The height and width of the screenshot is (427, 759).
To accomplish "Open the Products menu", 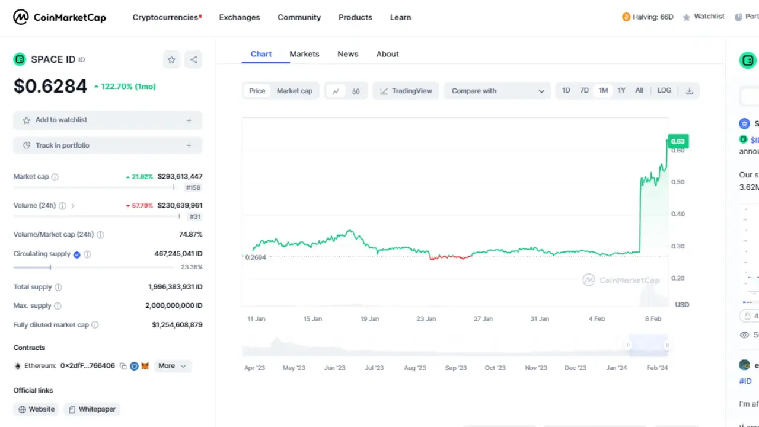I will pyautogui.click(x=355, y=17).
